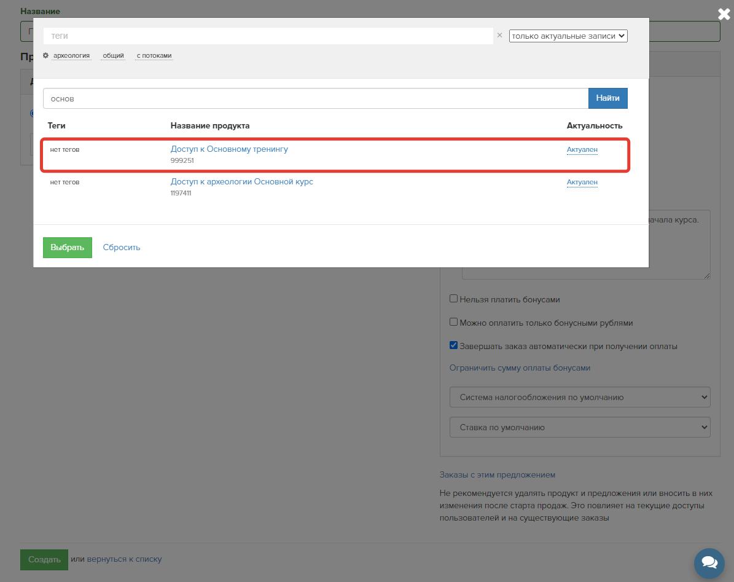Click inside the 'теги' filter input
Screen dimensions: 734x582
click(x=268, y=36)
